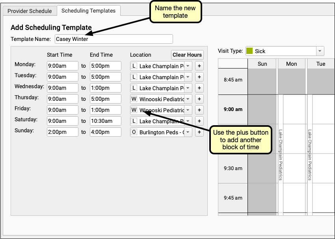Select the Scheduling Templates tab
The width and height of the screenshot is (335, 239).
pyautogui.click(x=88, y=11)
